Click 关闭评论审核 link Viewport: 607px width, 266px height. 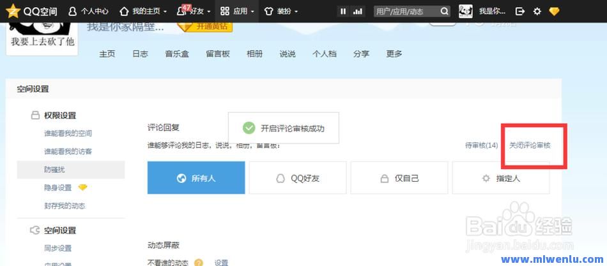[x=530, y=145]
